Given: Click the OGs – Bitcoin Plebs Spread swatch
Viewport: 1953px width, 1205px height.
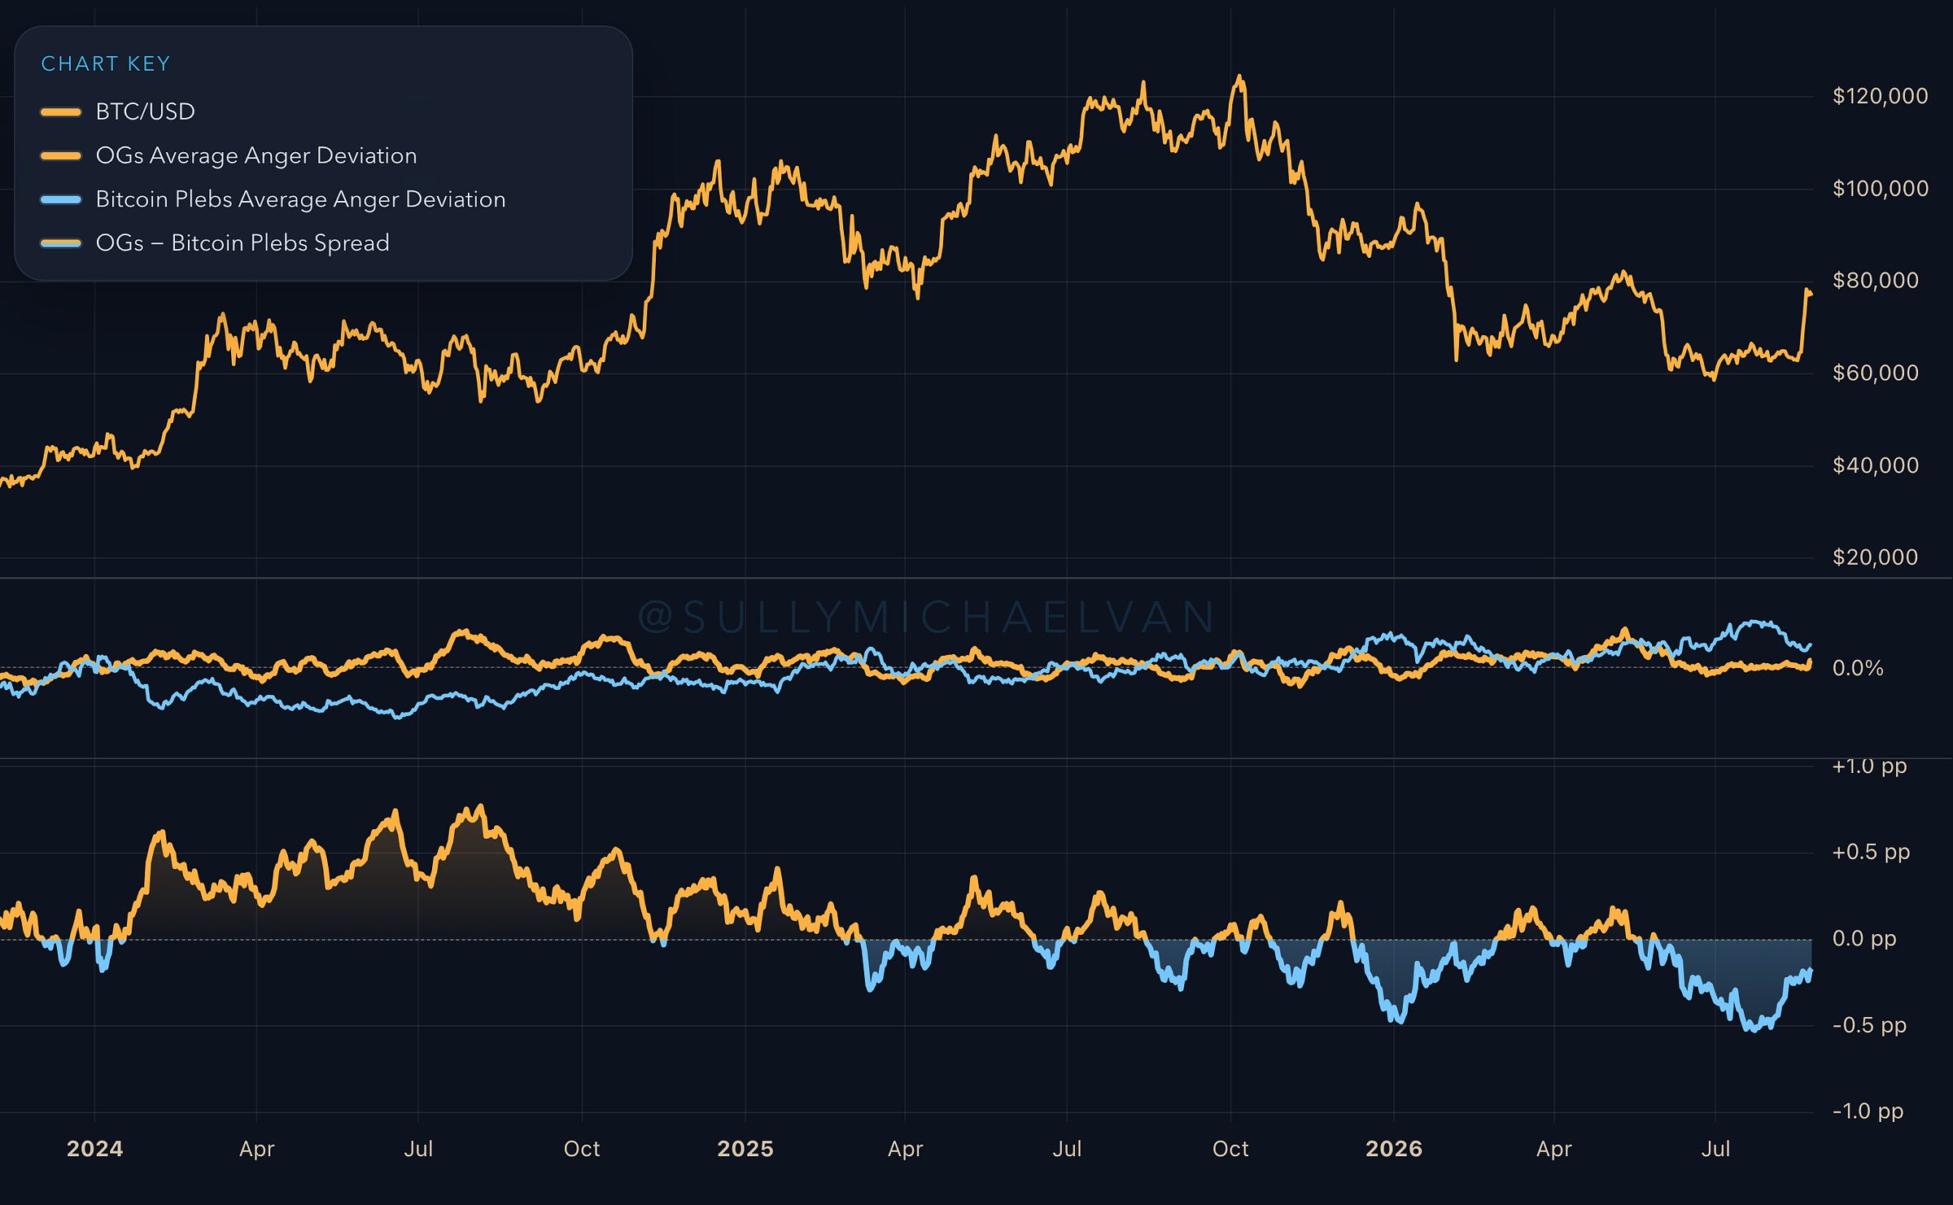Looking at the screenshot, I should (x=61, y=243).
